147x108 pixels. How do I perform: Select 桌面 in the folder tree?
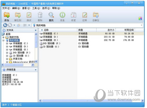coord(8,34)
